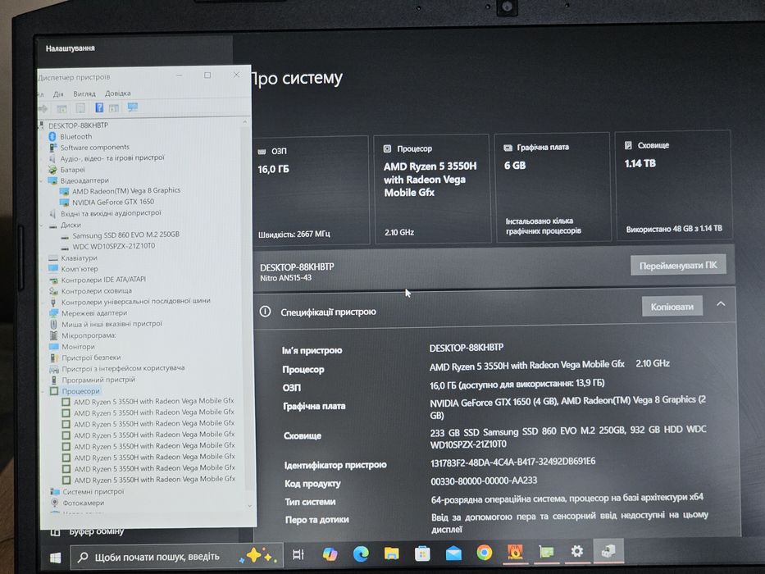765x574 pixels.
Task: Click the action pane toolbar icon
Action: (x=114, y=108)
